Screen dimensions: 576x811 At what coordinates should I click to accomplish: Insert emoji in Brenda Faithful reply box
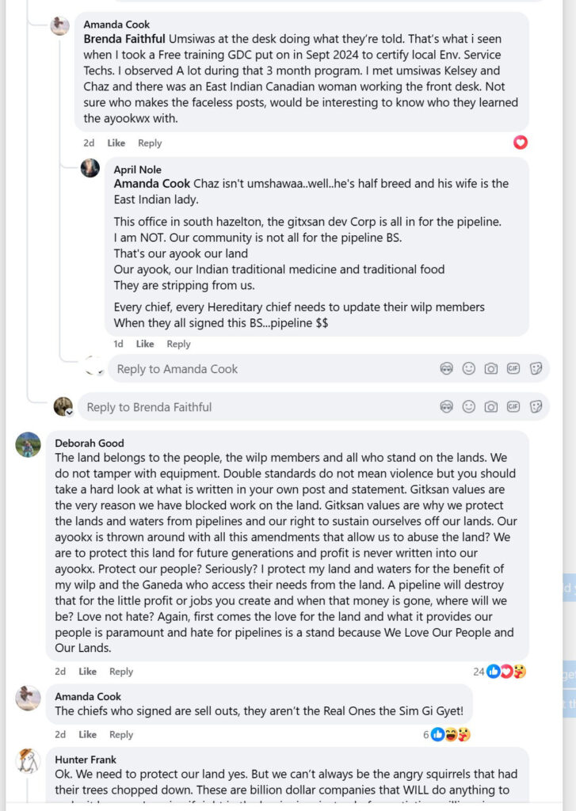pos(469,406)
